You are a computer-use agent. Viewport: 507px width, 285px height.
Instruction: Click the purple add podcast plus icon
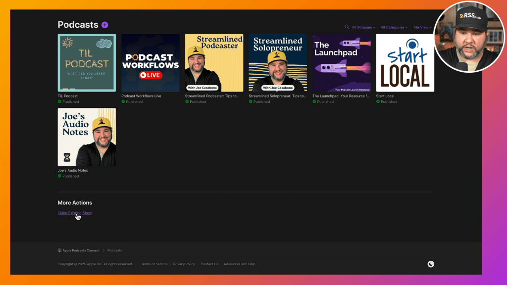pyautogui.click(x=104, y=25)
